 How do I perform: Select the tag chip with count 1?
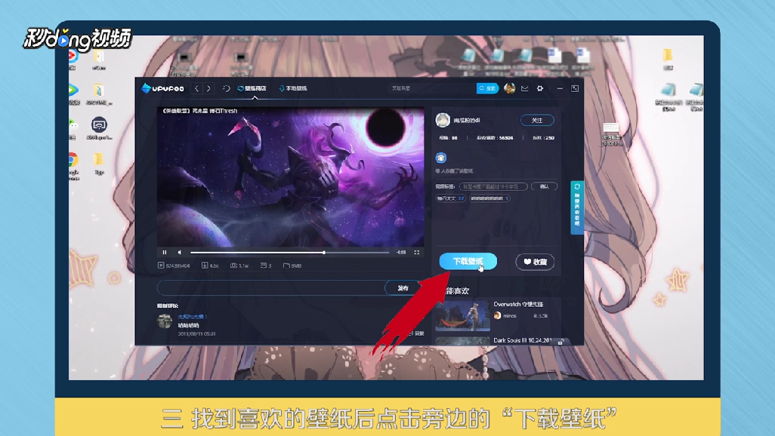click(x=489, y=198)
